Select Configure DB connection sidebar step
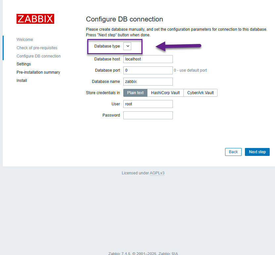Viewport: 275px width, 255px height. point(39,56)
